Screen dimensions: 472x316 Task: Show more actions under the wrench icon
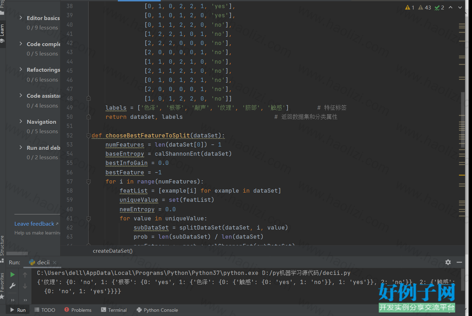pyautogui.click(x=13, y=300)
